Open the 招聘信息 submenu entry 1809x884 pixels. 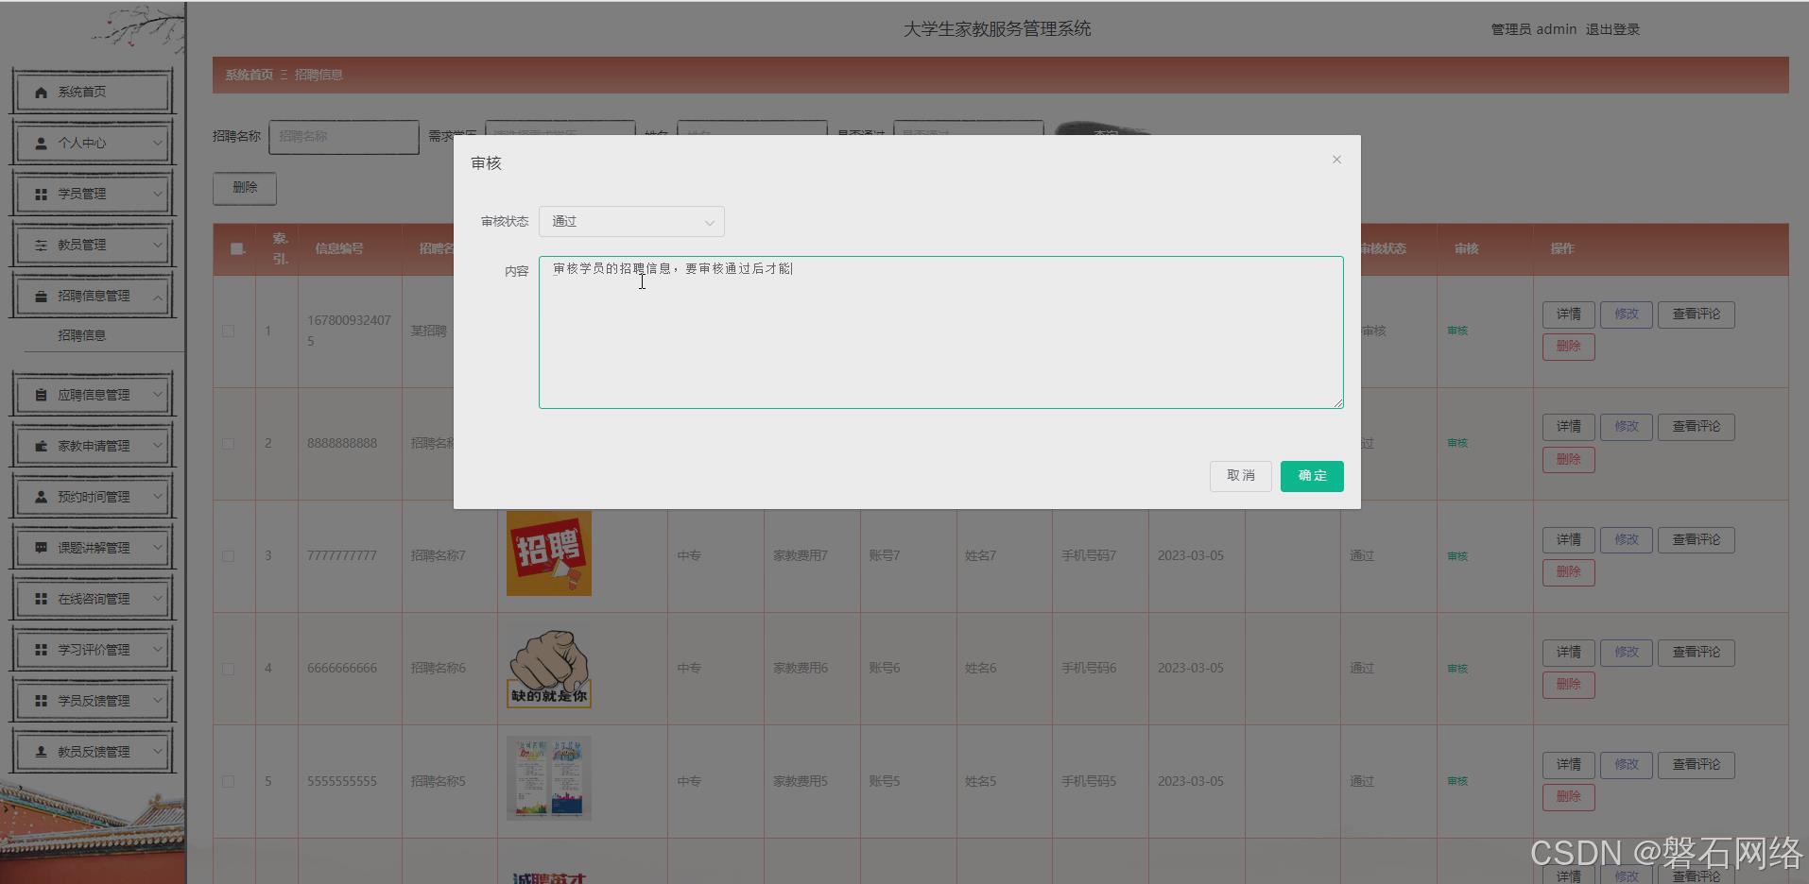pyautogui.click(x=81, y=335)
